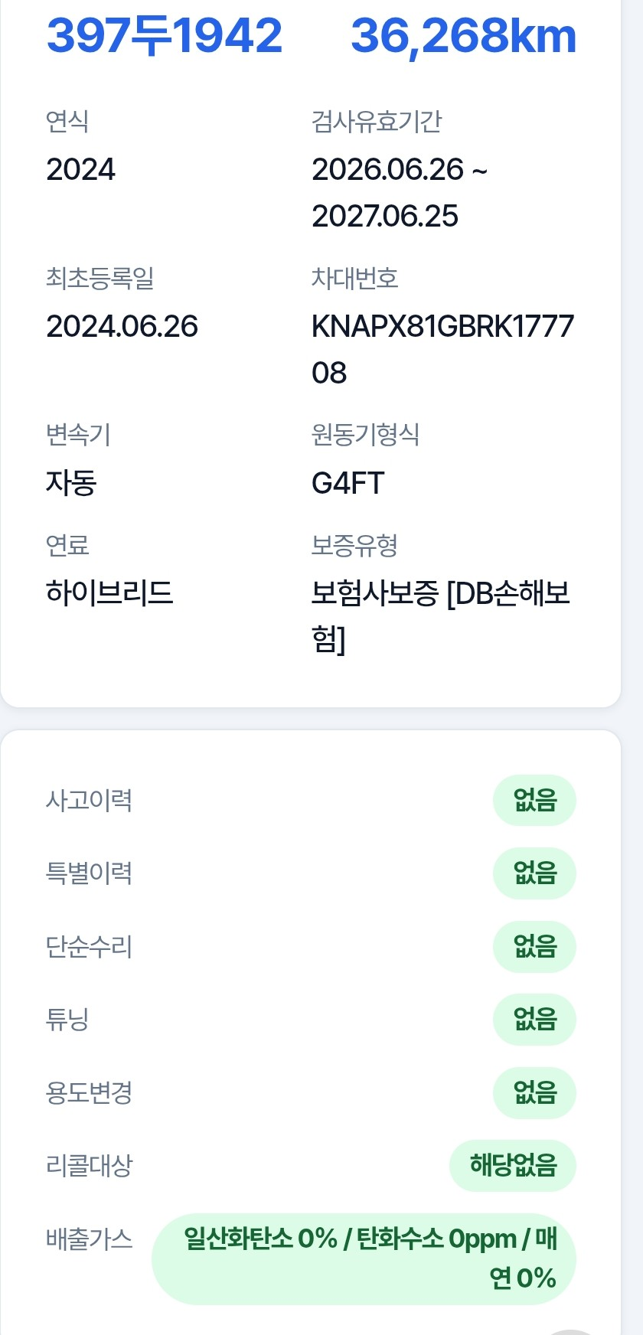Tap the 리콜대상 해당없음 badge
Viewport: 643px width, 1335px height.
[x=513, y=1165]
